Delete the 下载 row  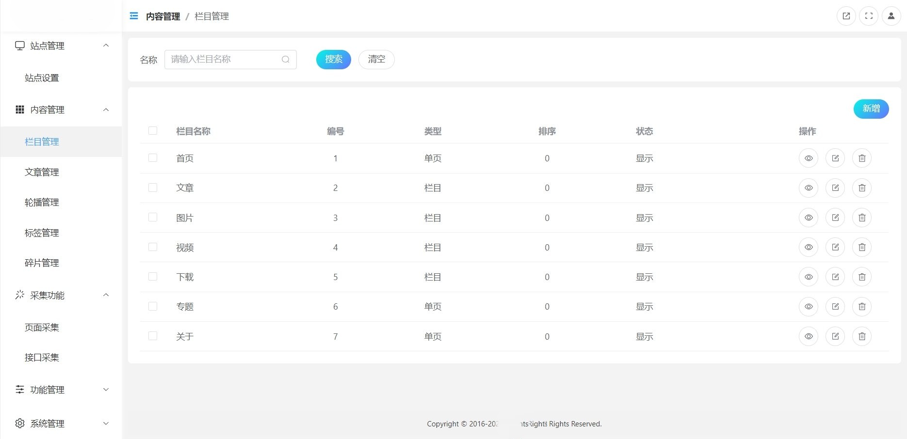coord(862,277)
